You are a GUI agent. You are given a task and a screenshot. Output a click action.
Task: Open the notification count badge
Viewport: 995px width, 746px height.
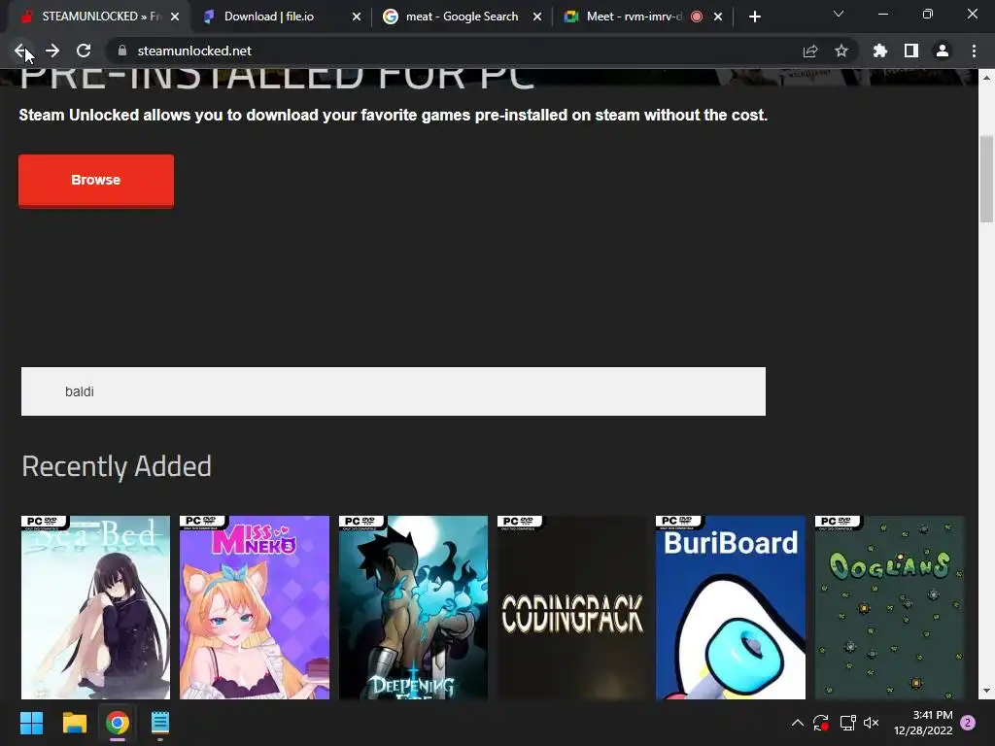point(968,723)
